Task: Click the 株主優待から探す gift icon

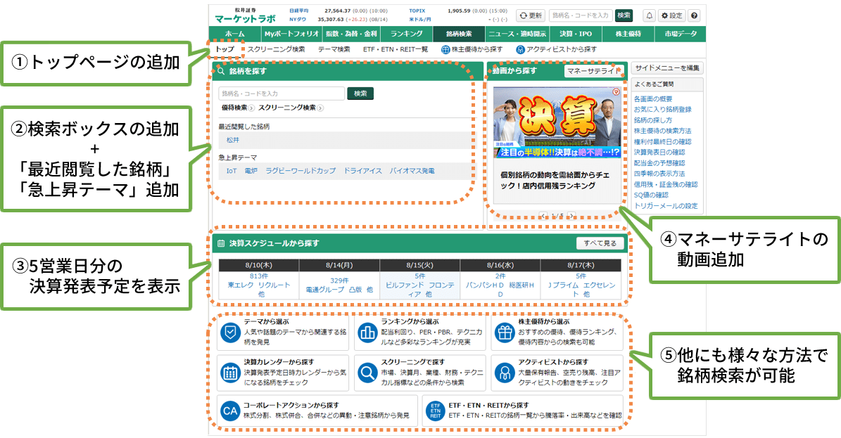Action: (x=445, y=50)
